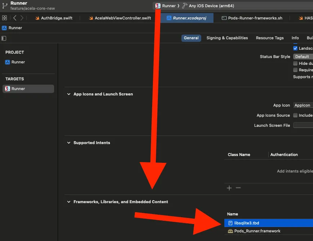Click the Class Name column header
This screenshot has width=313, height=241.
click(x=239, y=155)
